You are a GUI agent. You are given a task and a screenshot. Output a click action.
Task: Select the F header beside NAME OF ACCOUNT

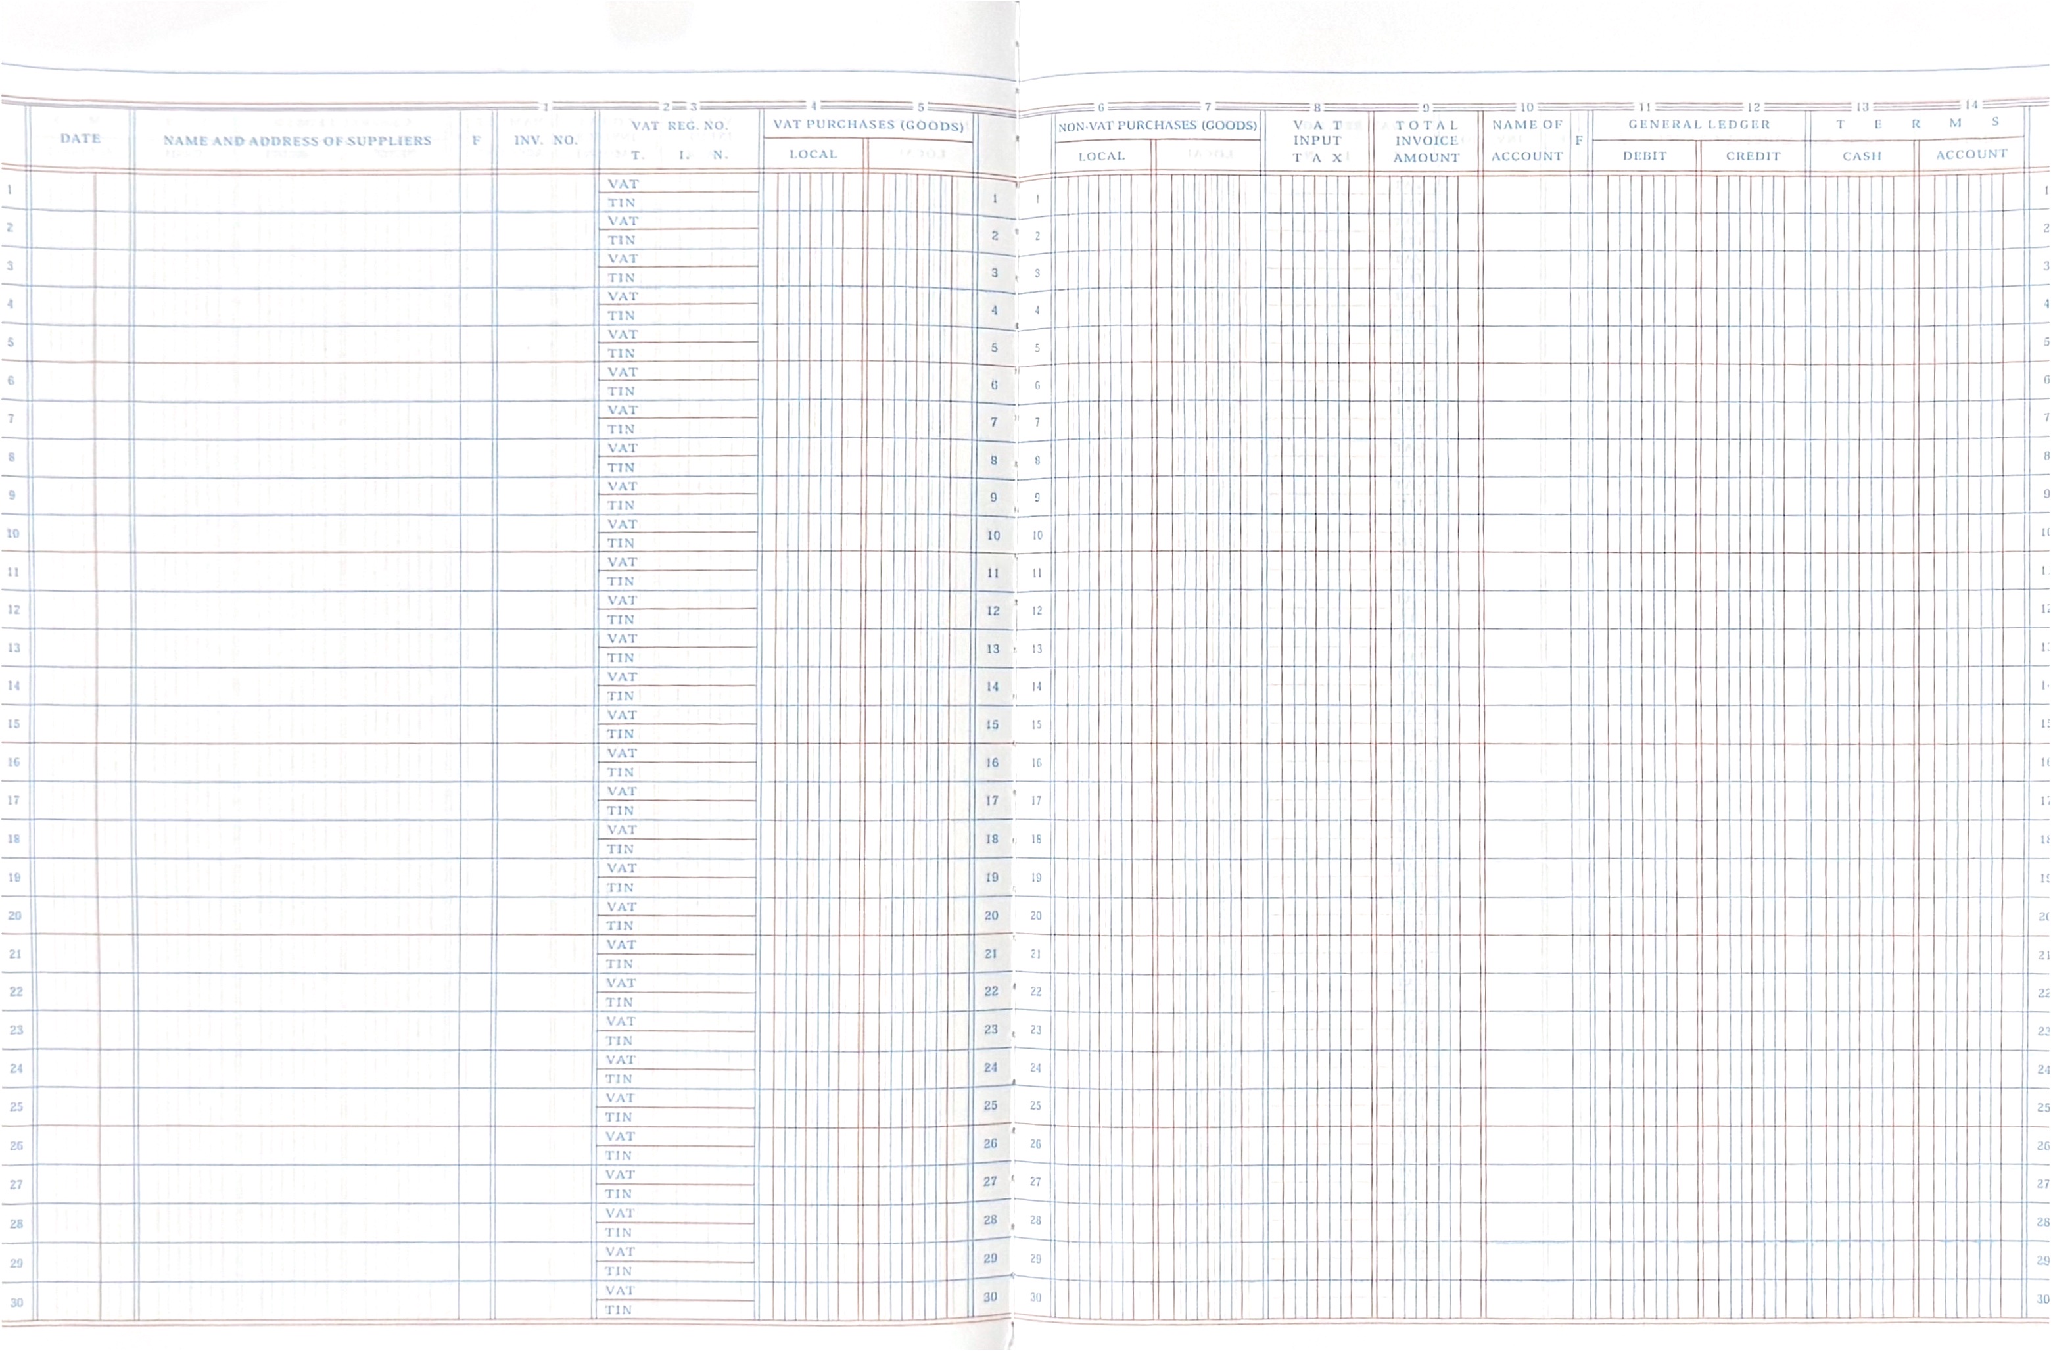(1579, 141)
